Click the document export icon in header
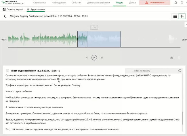 pos(182,3)
